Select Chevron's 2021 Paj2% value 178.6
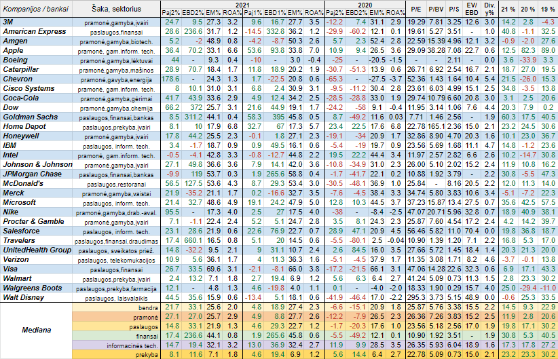Viewport: 558px width, 359px height. pos(170,79)
